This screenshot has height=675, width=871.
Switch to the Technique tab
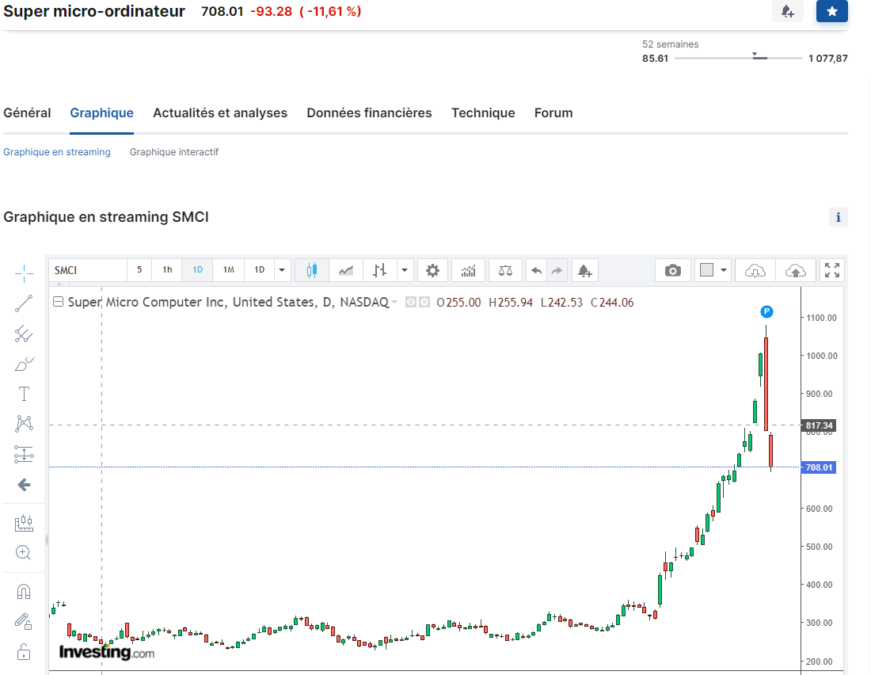[x=483, y=113]
